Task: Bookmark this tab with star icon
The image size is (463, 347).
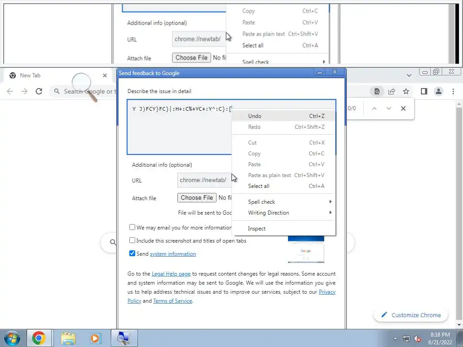Action: (x=406, y=91)
